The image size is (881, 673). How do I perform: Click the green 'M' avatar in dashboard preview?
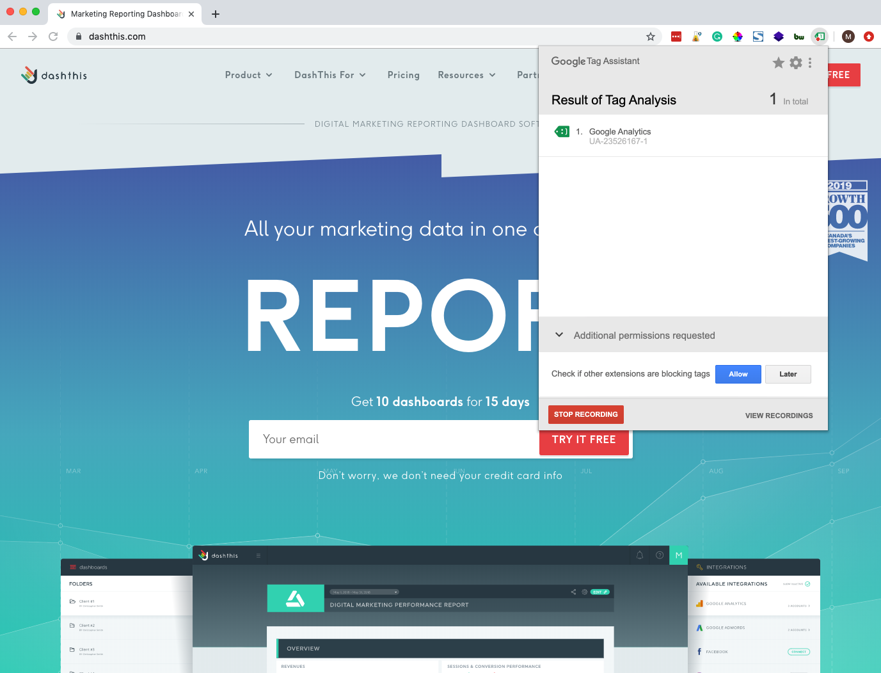tap(679, 555)
